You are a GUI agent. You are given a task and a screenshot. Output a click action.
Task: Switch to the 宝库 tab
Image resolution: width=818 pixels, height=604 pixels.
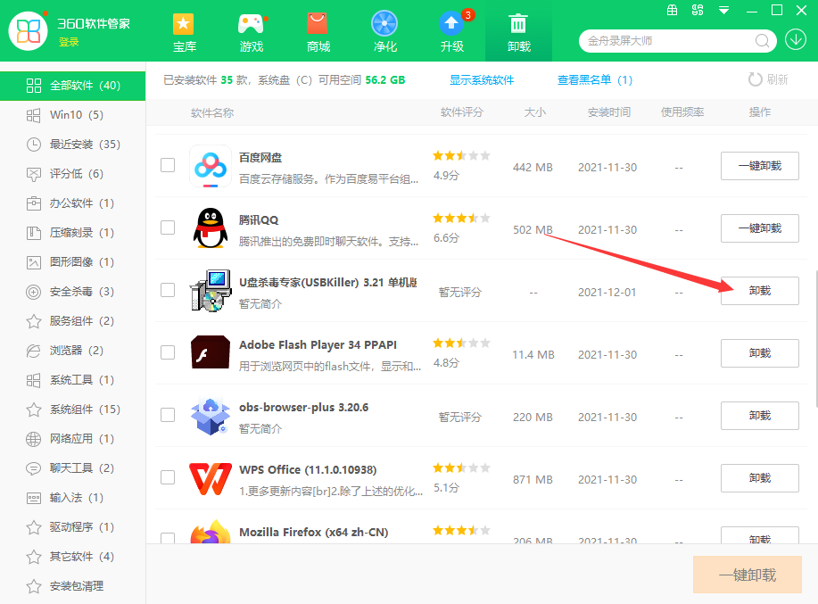[184, 33]
